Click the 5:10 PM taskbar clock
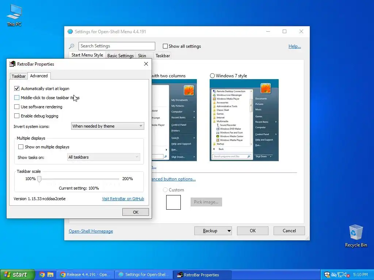This screenshot has height=280, width=374. tap(360, 275)
